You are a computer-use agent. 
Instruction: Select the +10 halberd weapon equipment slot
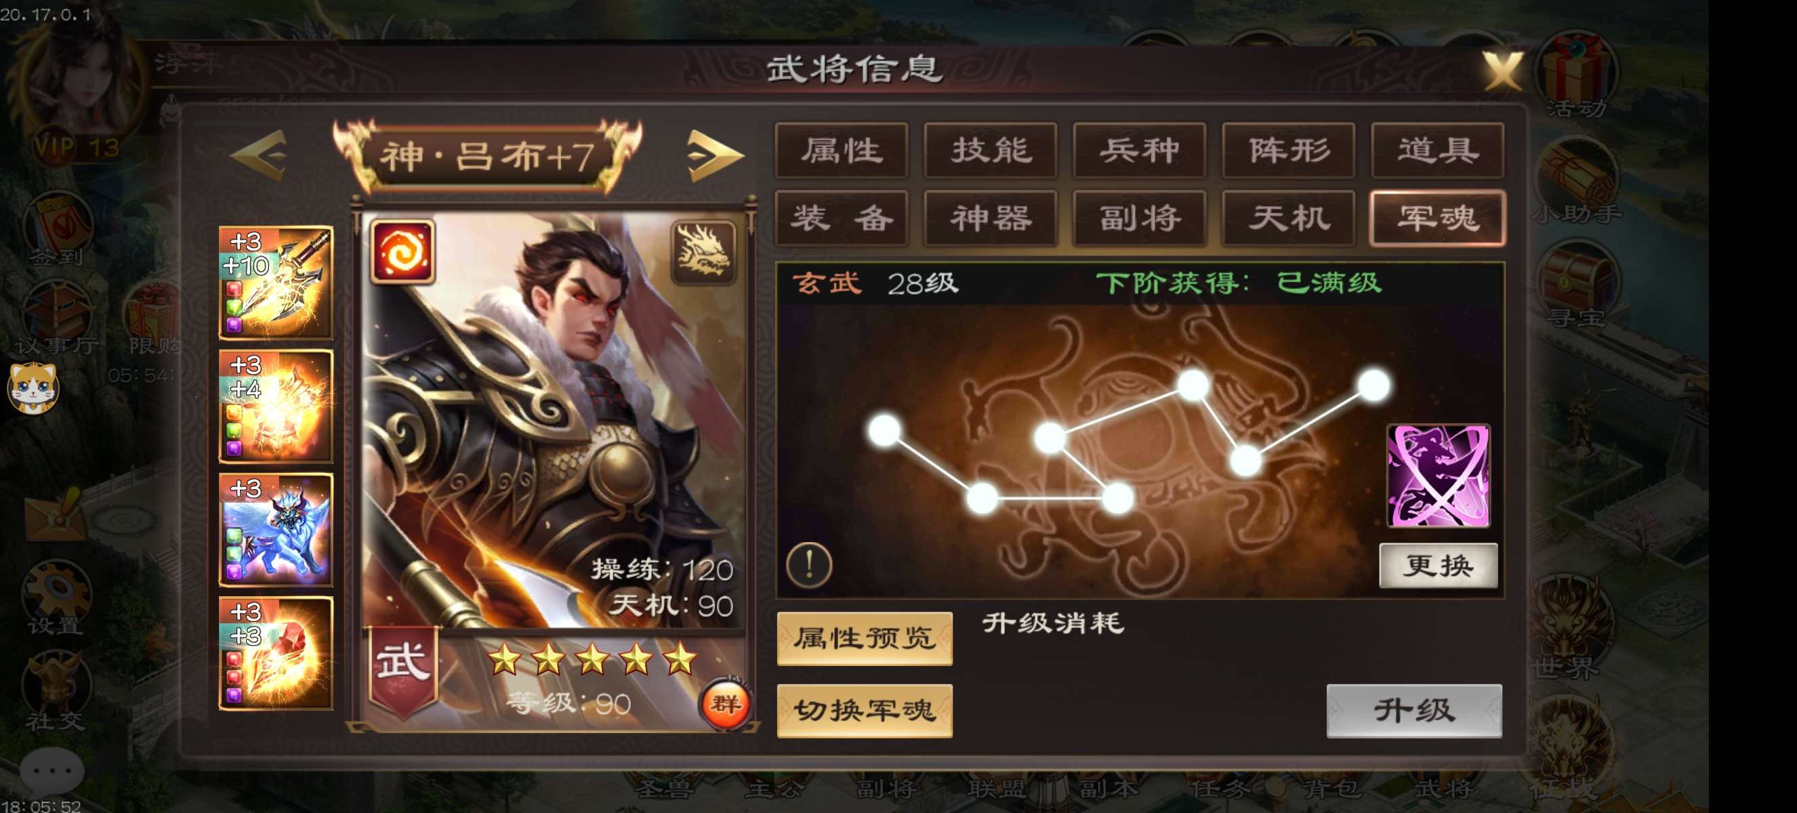tap(276, 282)
